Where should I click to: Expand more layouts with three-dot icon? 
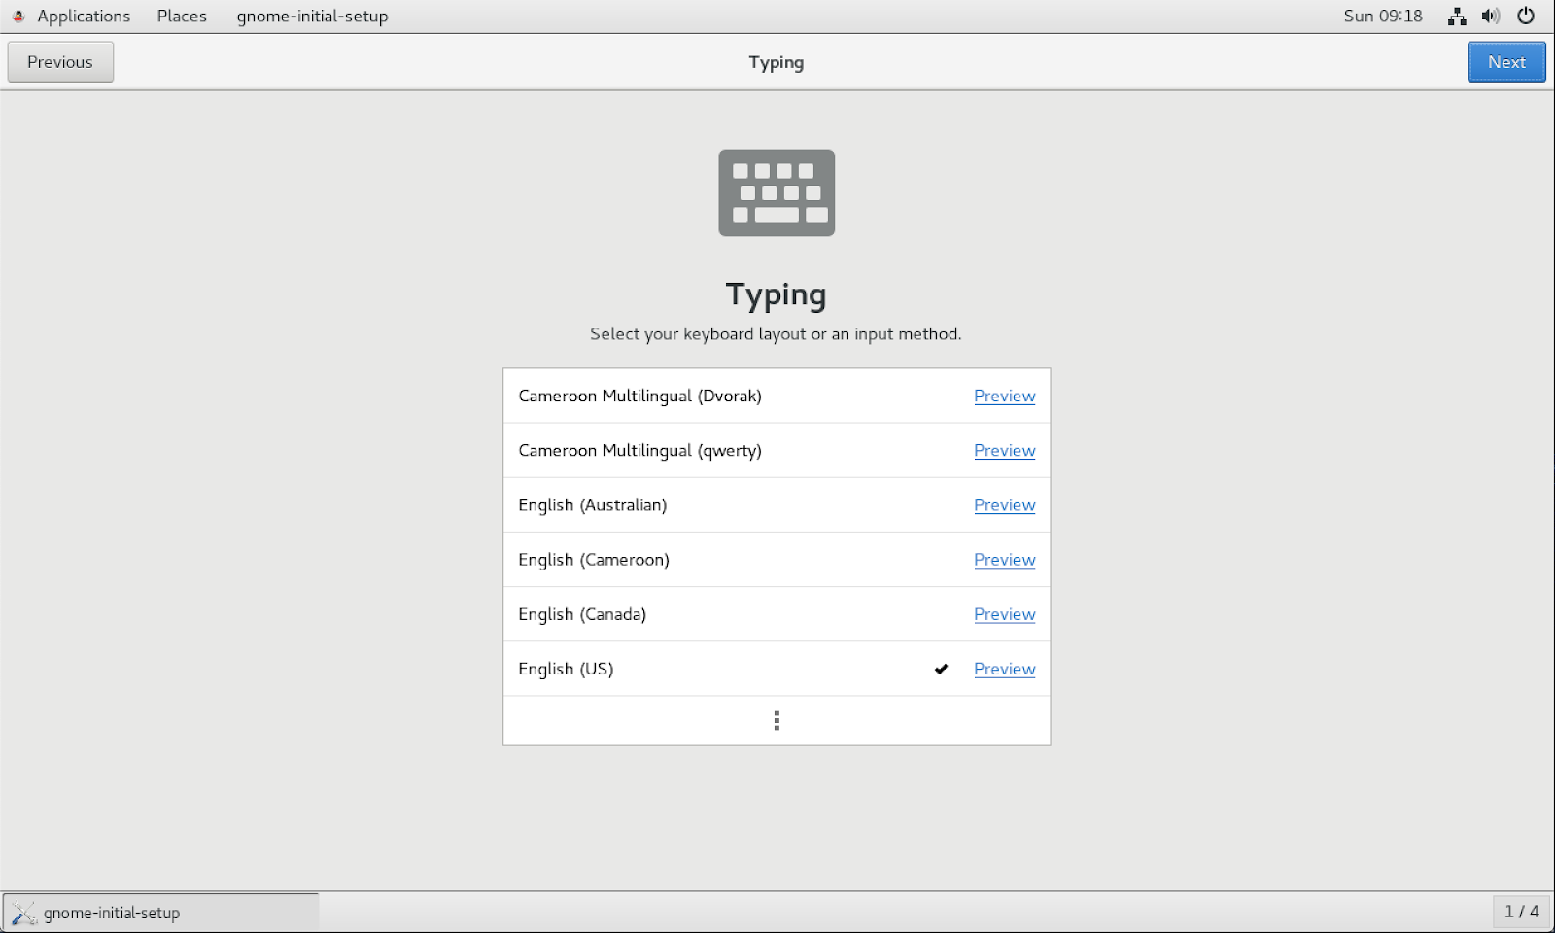pos(777,720)
